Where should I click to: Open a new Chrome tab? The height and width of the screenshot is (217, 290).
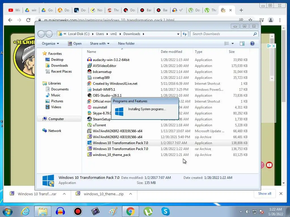coord(241,10)
